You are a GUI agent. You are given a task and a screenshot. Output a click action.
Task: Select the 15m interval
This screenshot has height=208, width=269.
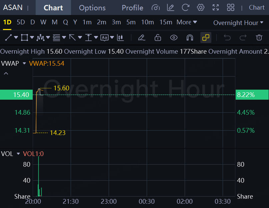[x=166, y=22]
